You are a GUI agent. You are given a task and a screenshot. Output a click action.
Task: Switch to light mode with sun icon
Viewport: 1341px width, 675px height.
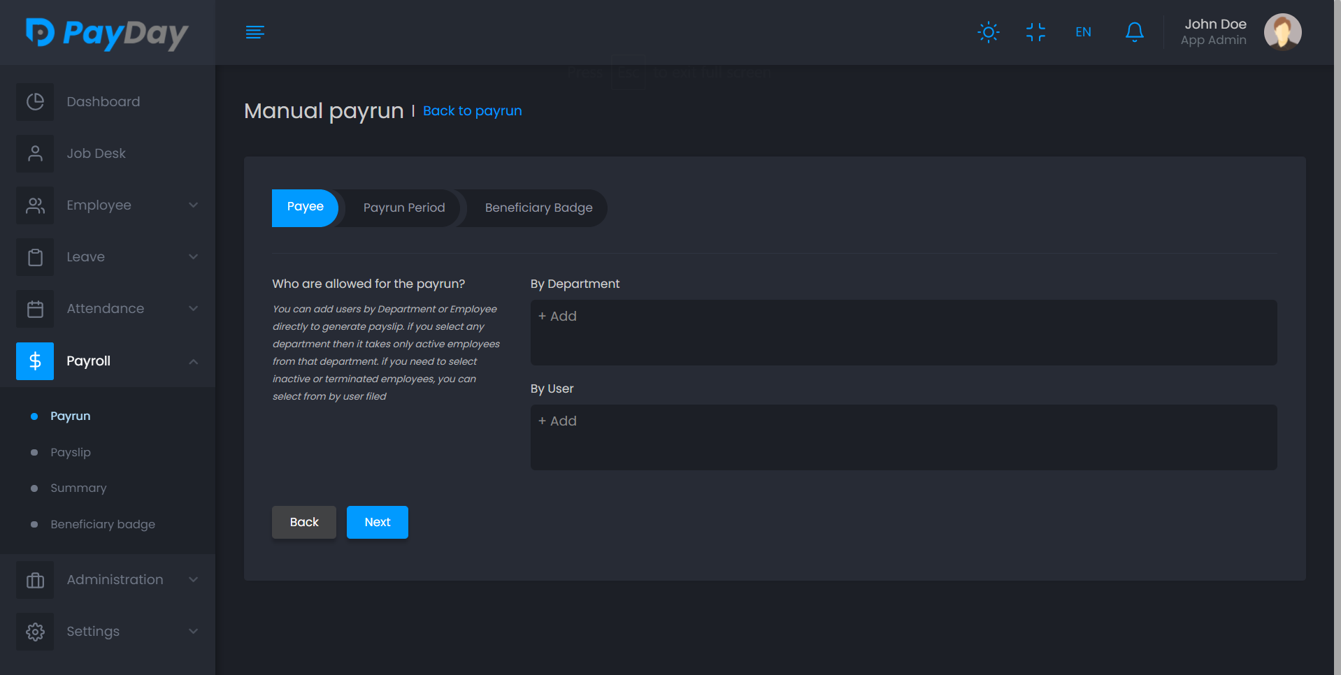click(x=988, y=32)
